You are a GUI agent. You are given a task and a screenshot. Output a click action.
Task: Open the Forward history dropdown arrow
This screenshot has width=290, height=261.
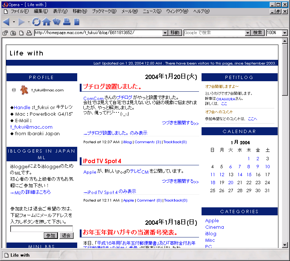pos(29,22)
